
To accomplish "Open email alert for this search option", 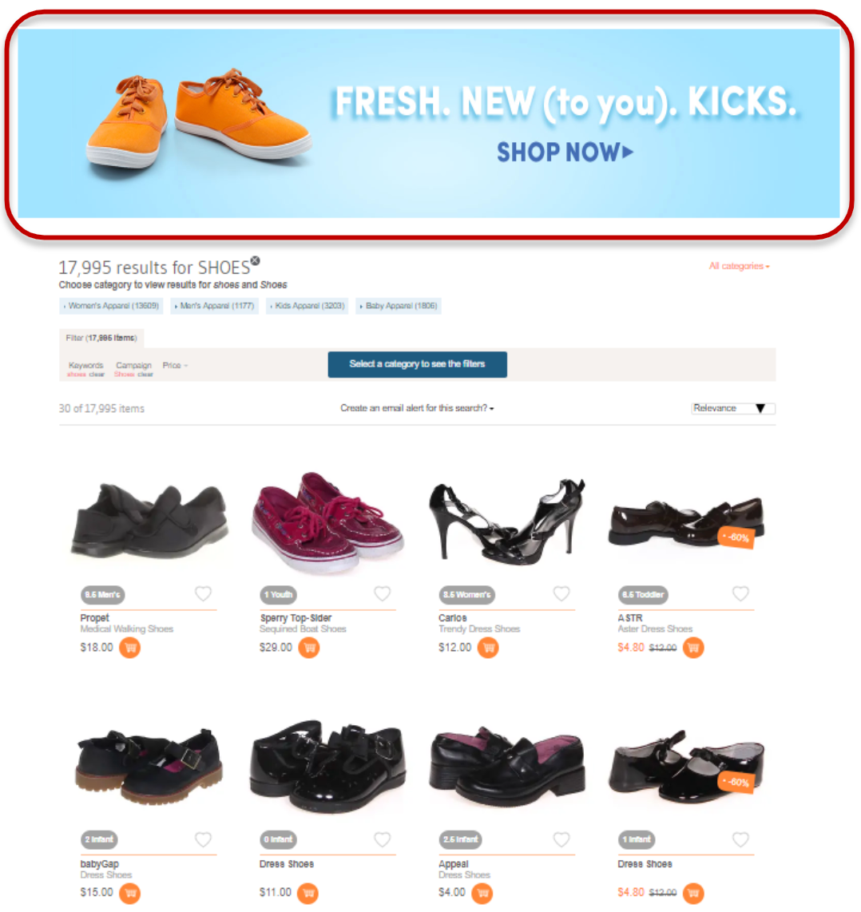I will pos(417,408).
